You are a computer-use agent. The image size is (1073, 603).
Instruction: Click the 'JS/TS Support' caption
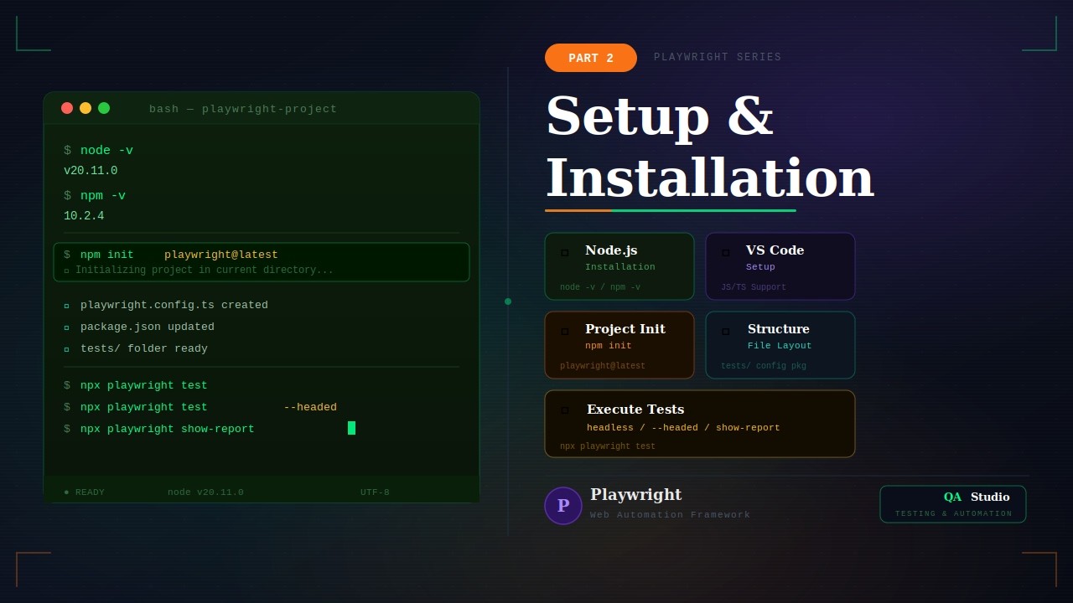click(x=754, y=287)
